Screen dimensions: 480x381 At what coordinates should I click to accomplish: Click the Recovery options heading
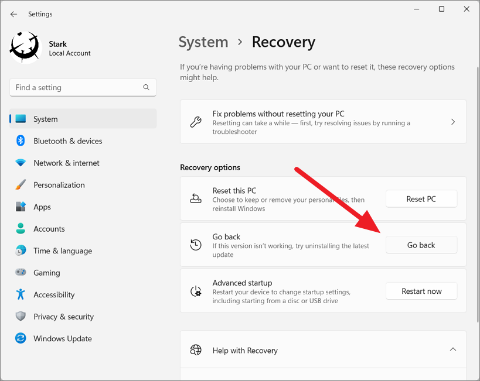(210, 167)
